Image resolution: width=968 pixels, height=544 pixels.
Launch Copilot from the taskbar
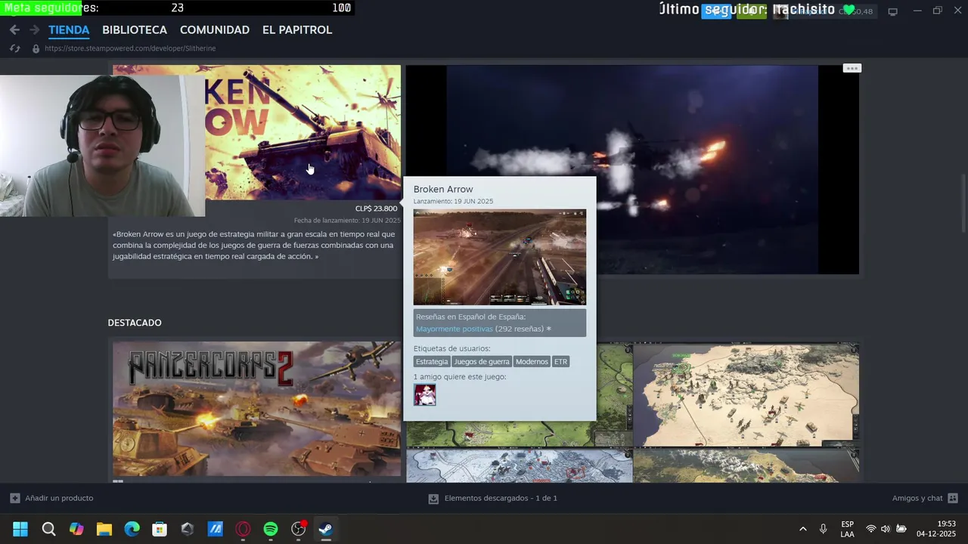(x=76, y=529)
